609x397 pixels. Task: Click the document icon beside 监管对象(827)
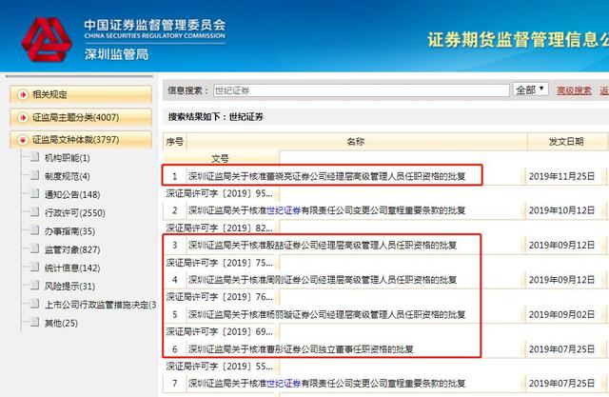click(34, 248)
